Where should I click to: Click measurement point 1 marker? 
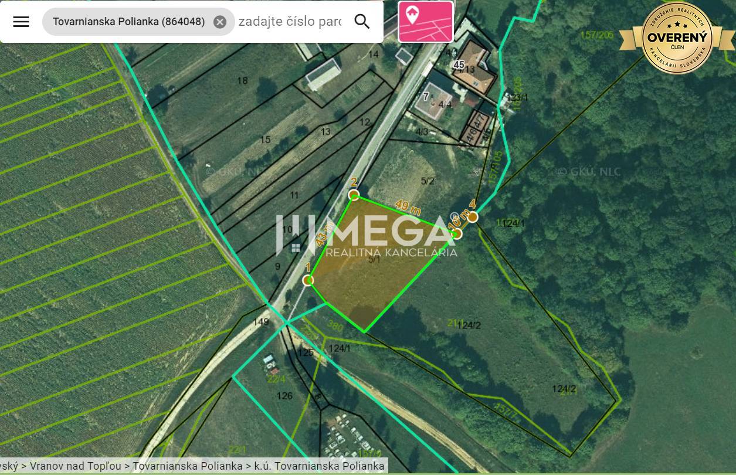pos(308,280)
